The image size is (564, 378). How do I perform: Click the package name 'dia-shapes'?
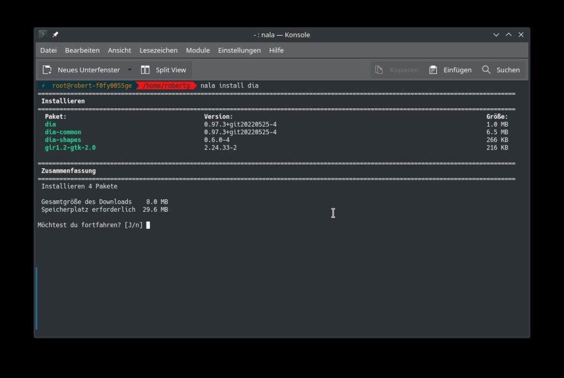63,140
